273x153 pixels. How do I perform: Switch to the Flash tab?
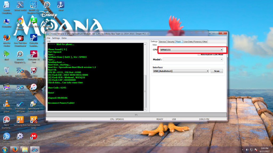point(178,42)
